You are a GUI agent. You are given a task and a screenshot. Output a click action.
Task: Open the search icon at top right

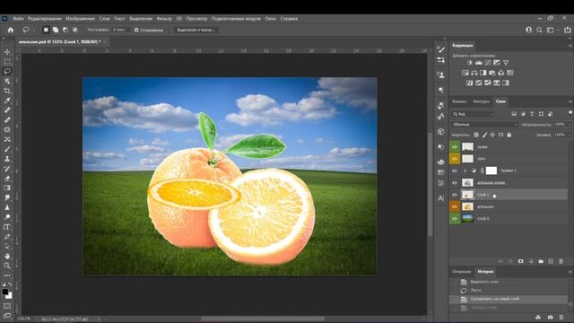539,30
